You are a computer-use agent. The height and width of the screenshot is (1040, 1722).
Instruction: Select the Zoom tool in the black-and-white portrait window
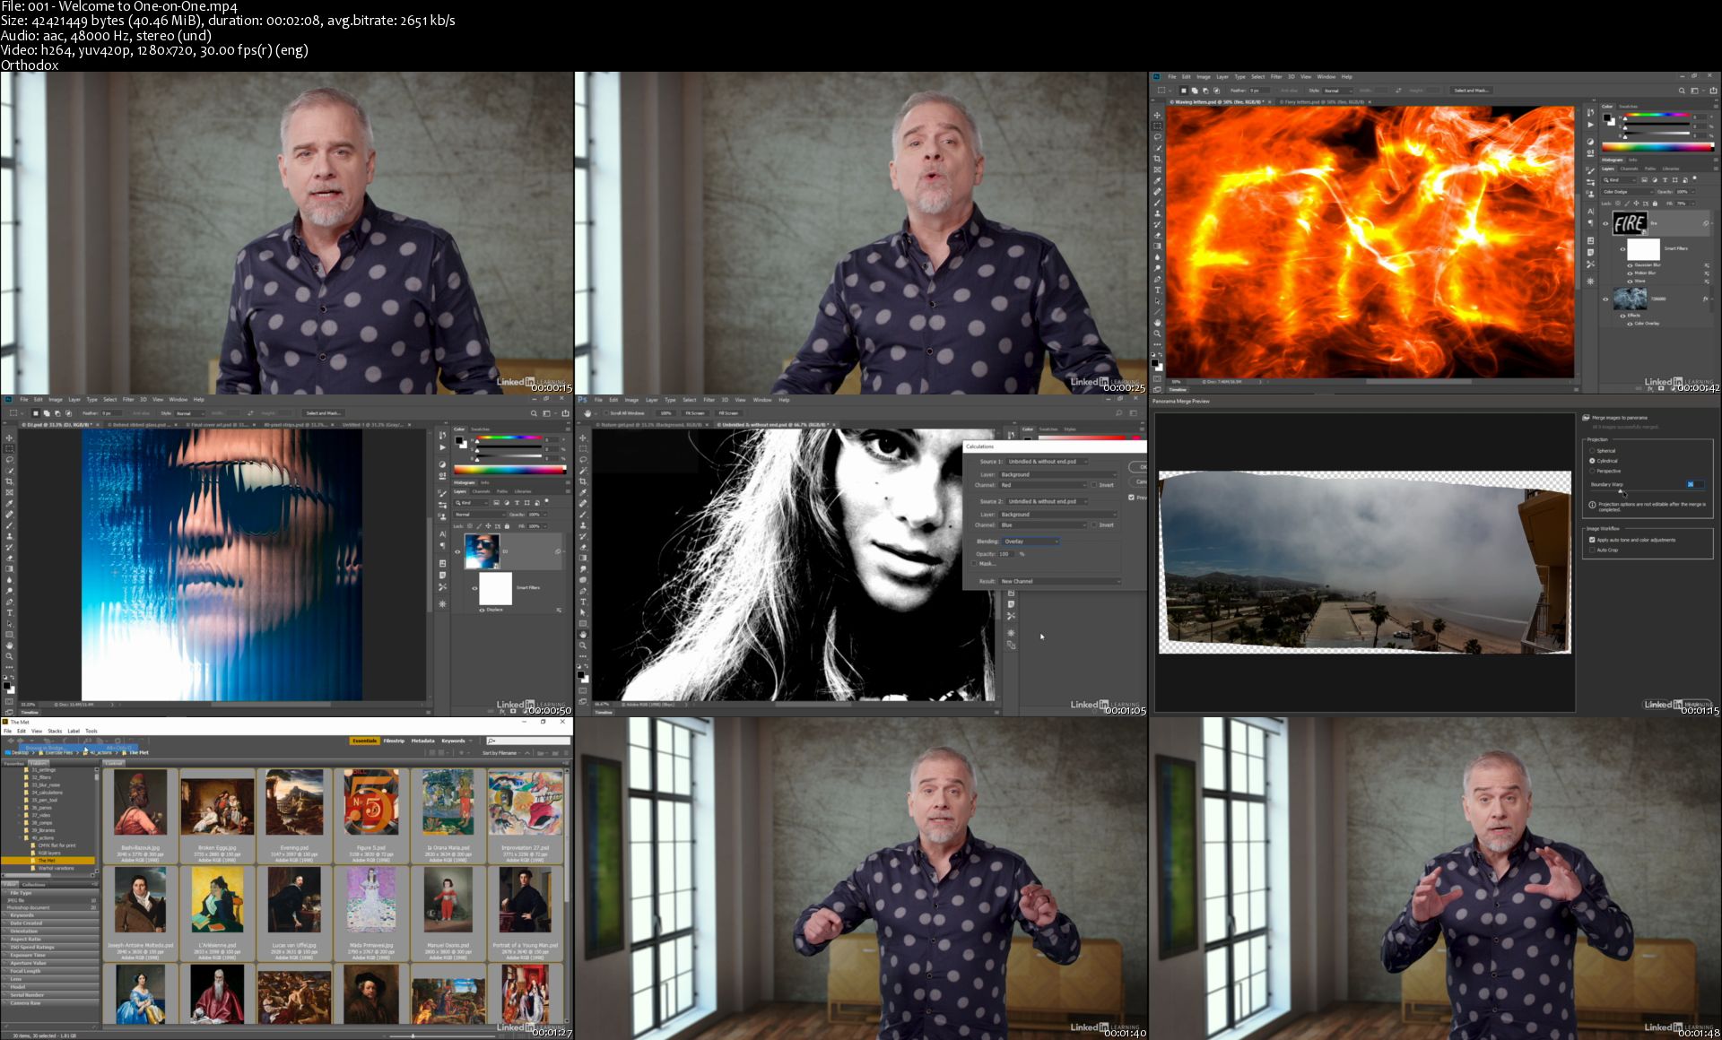(x=583, y=646)
